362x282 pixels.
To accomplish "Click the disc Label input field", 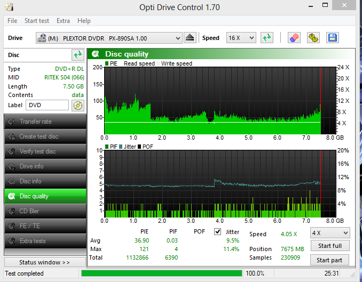I will tap(47, 105).
